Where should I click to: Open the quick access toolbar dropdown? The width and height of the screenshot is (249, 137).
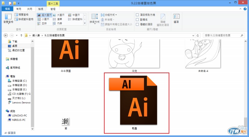coord(19,3)
